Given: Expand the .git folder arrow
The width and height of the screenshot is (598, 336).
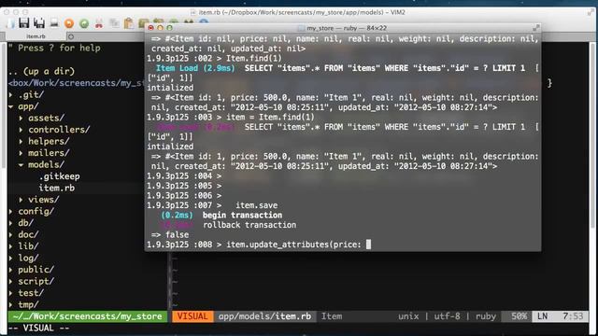Looking at the screenshot, I should 11,94.
